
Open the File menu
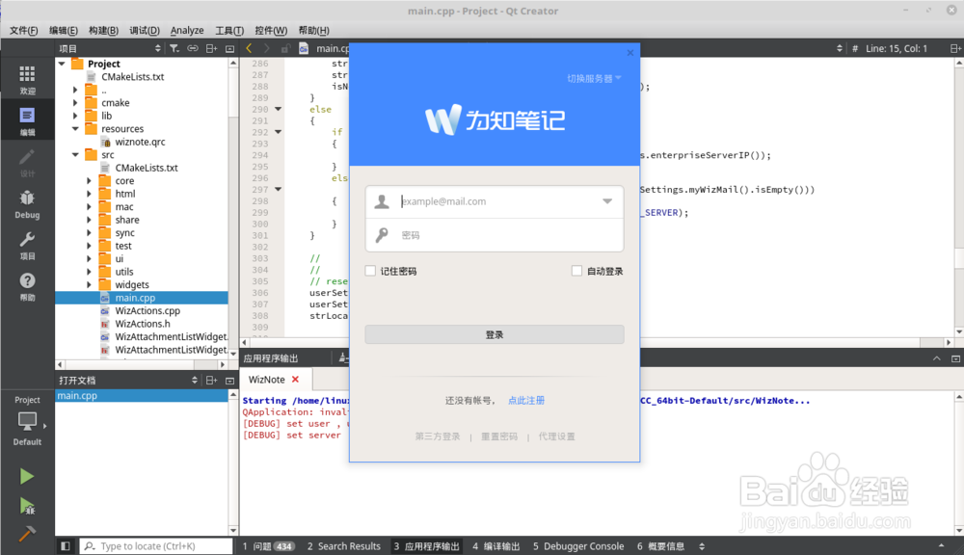pyautogui.click(x=23, y=30)
